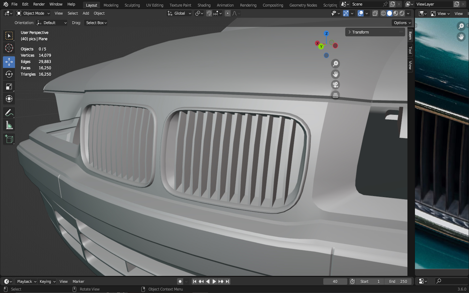
Task: Click the Start frame field
Action: point(370,282)
